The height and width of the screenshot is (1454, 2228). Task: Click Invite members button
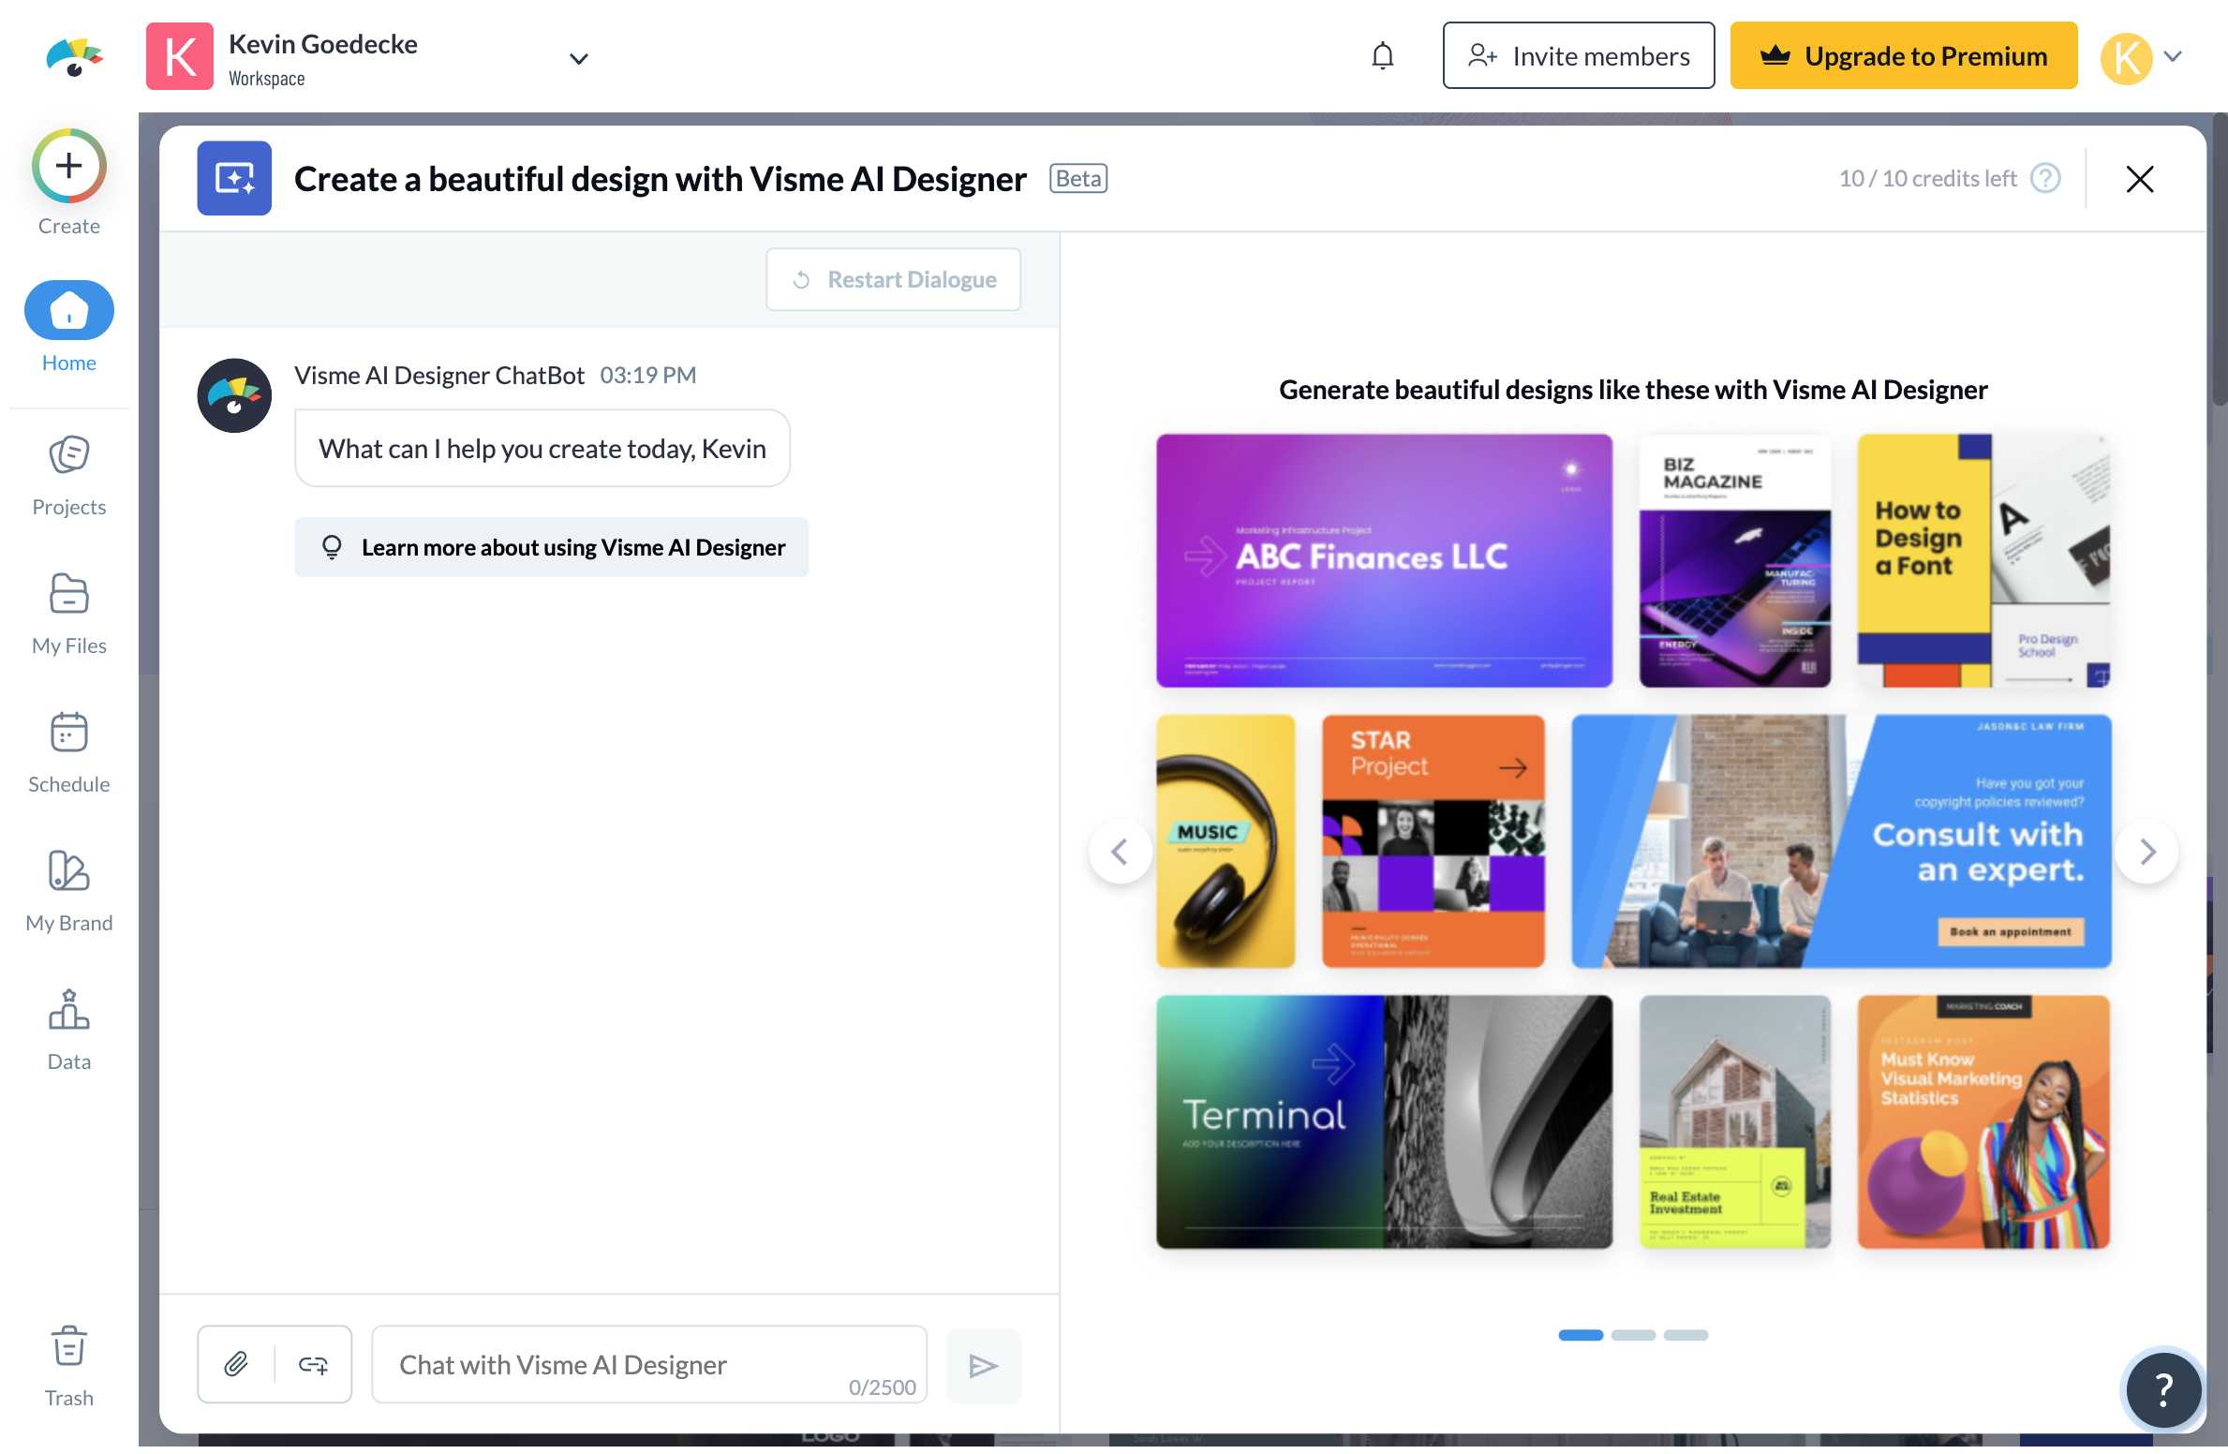tap(1578, 56)
